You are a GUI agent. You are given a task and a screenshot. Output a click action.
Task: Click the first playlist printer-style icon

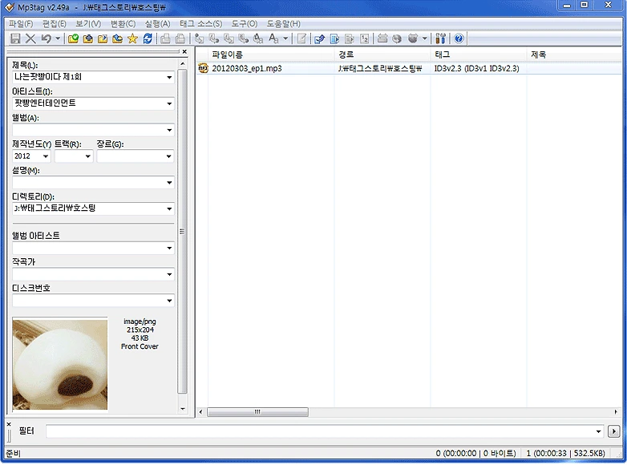tap(165, 38)
